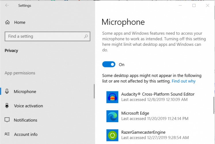
Task: Click the Microsoft Edge app icon
Action: pyautogui.click(x=112, y=116)
